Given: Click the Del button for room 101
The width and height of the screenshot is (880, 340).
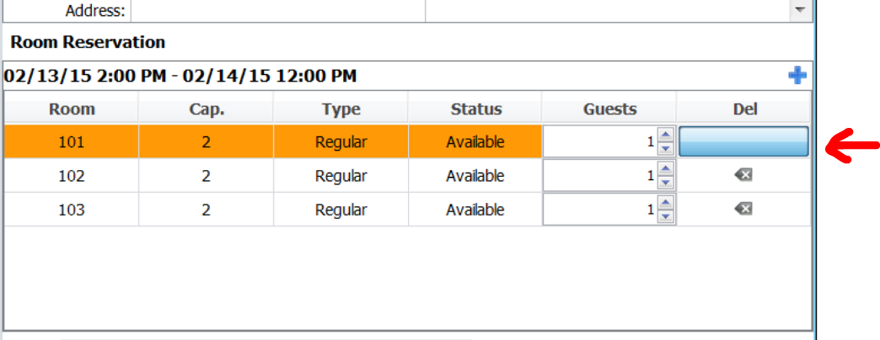Looking at the screenshot, I should [743, 141].
